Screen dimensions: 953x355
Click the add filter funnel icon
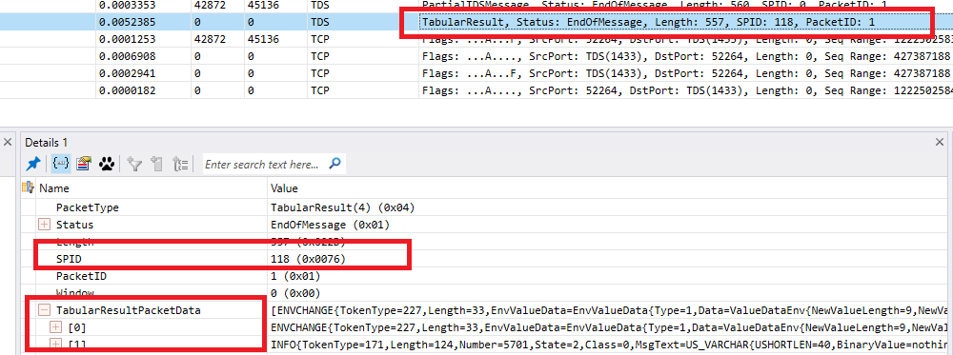[x=134, y=164]
